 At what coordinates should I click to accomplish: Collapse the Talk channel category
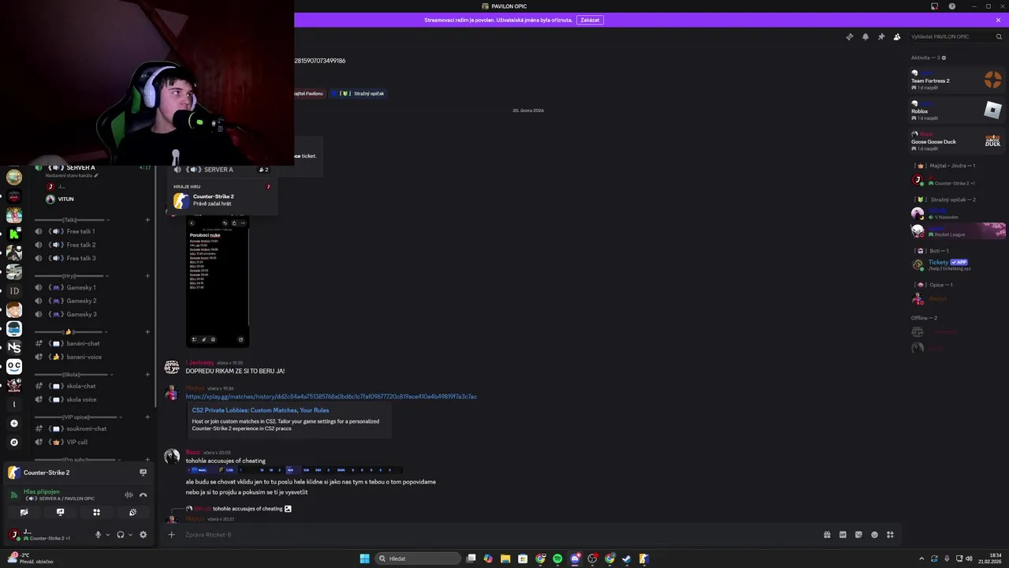pos(73,219)
